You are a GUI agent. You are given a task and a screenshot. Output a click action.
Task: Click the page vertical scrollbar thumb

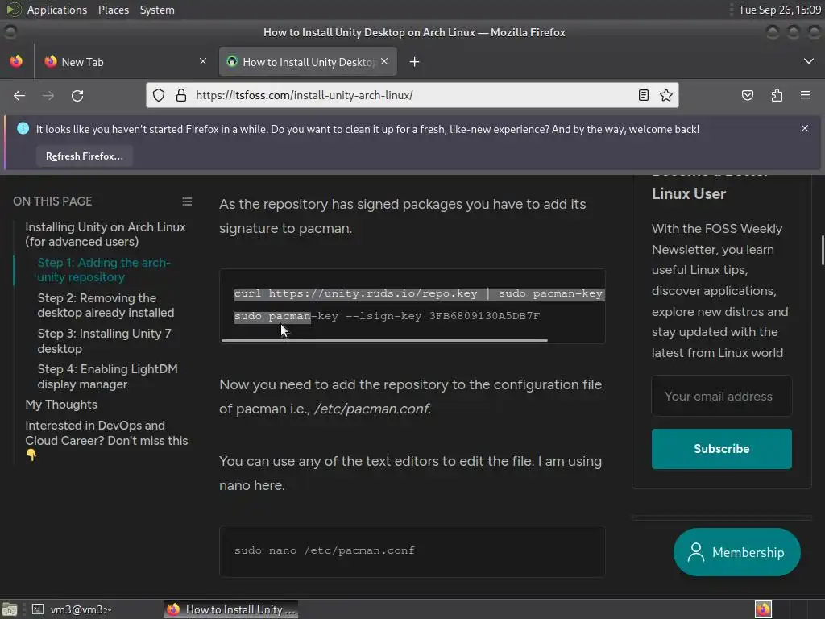pos(822,251)
